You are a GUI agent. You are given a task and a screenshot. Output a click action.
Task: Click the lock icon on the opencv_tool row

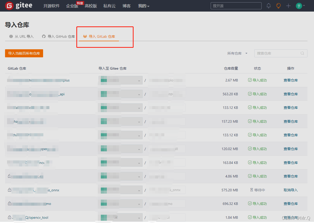[x=9, y=217]
